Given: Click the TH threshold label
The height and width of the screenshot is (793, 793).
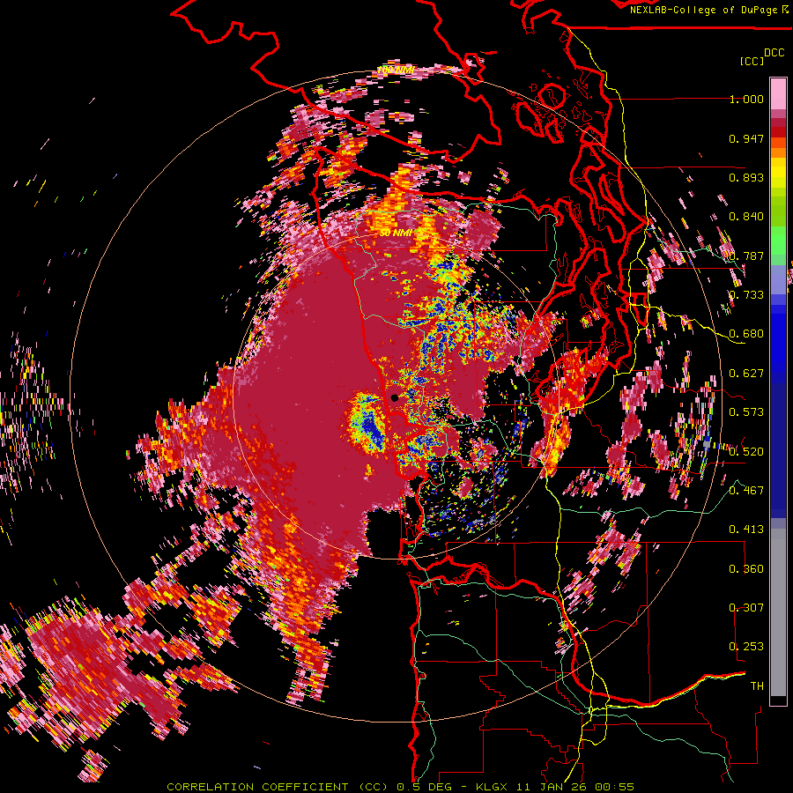Looking at the screenshot, I should point(757,686).
